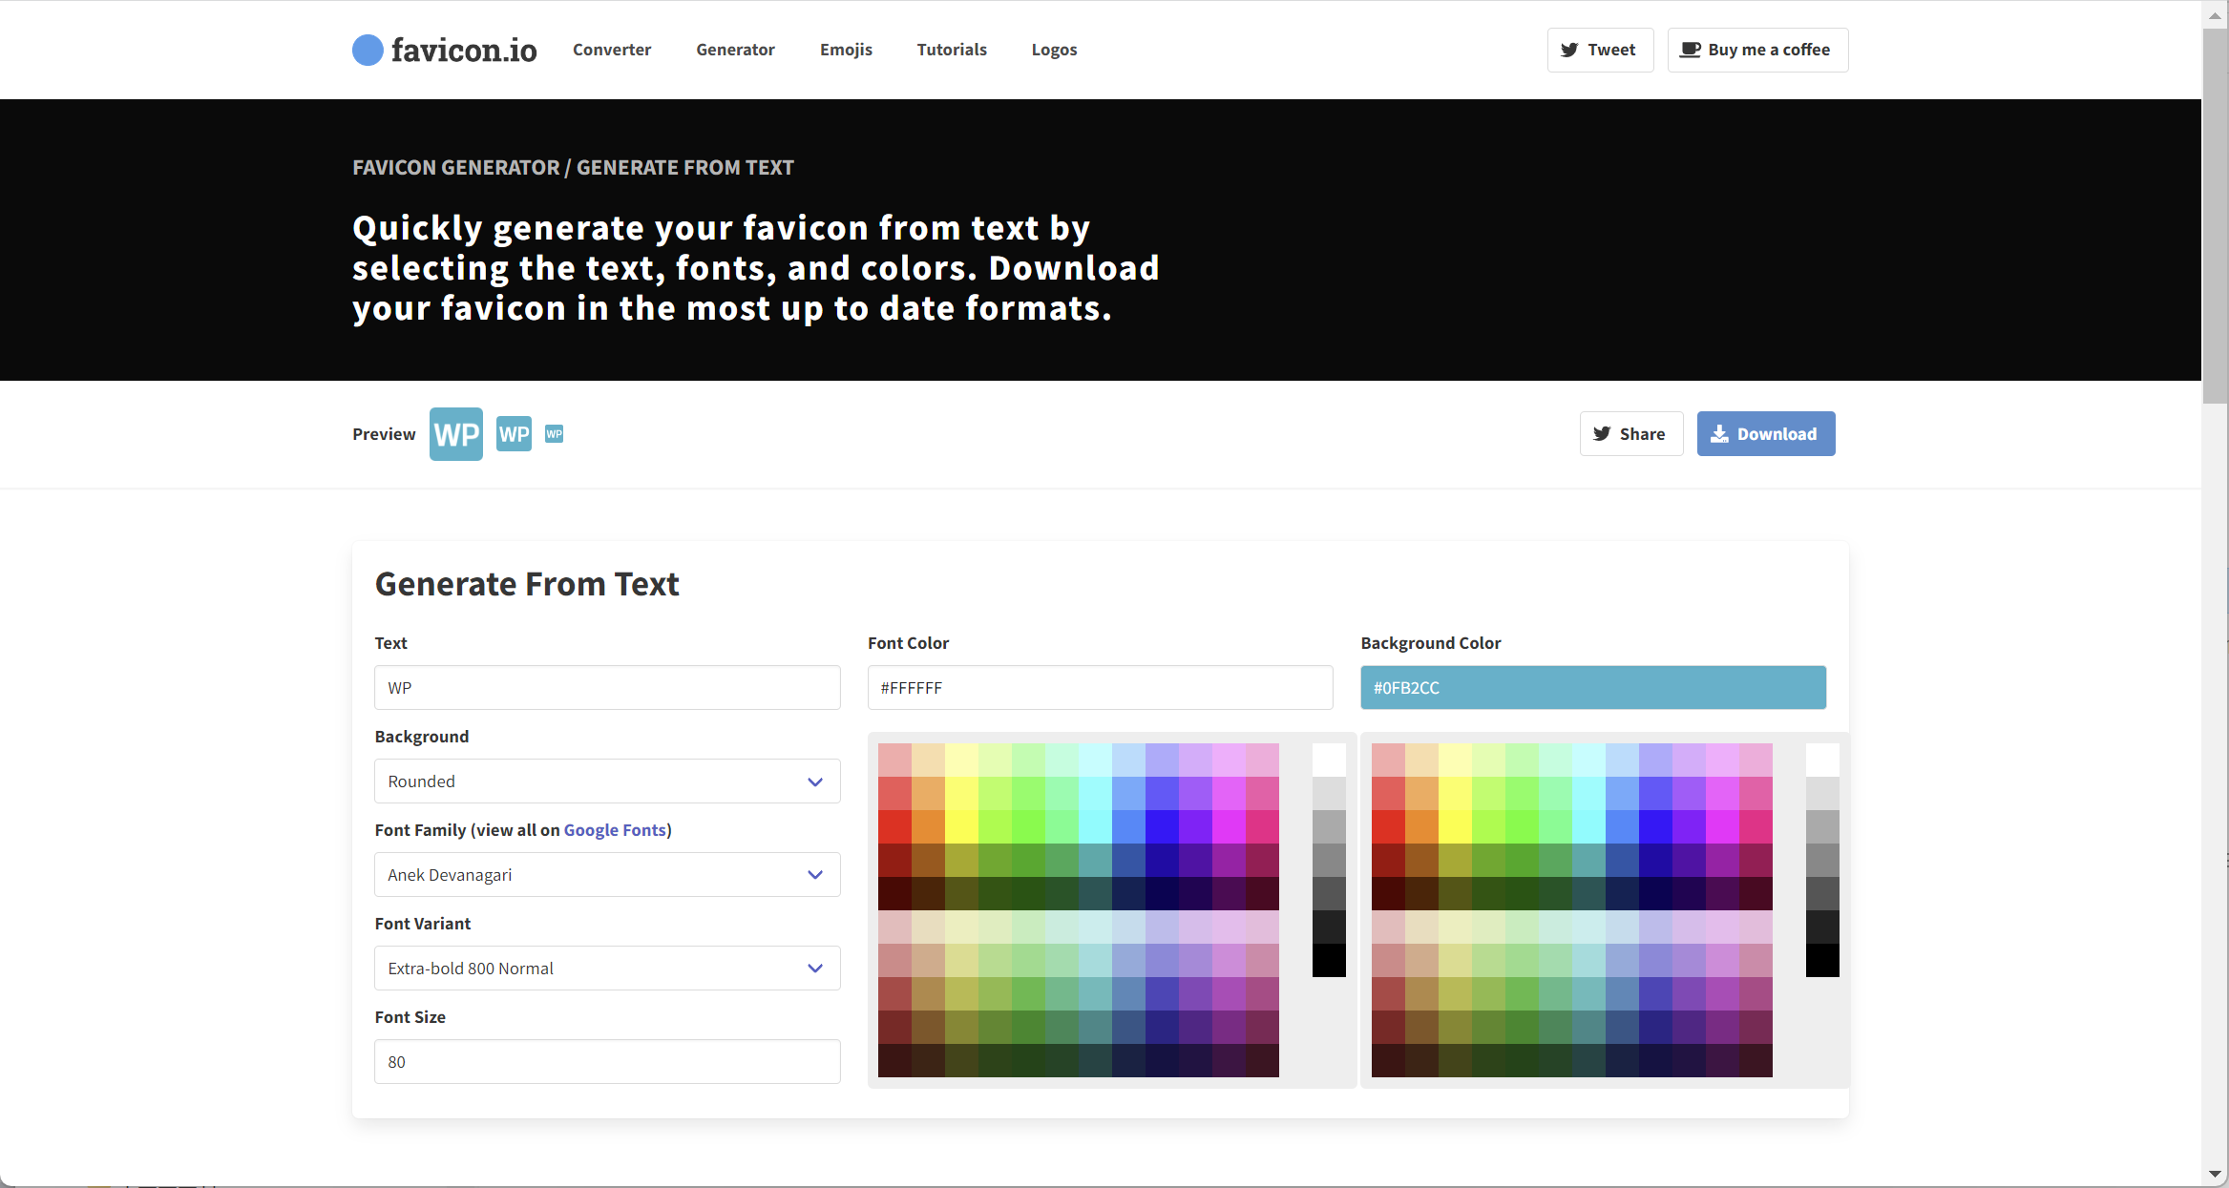2229x1188 pixels.
Task: Open the Converter menu item
Action: 611,50
